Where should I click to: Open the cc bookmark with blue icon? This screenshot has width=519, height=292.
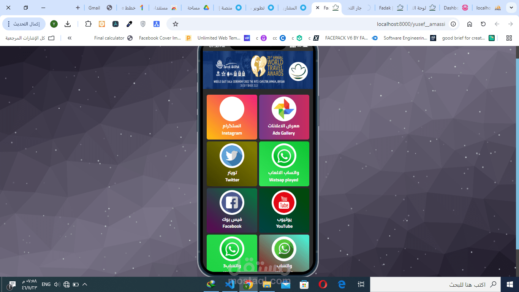tap(279, 38)
